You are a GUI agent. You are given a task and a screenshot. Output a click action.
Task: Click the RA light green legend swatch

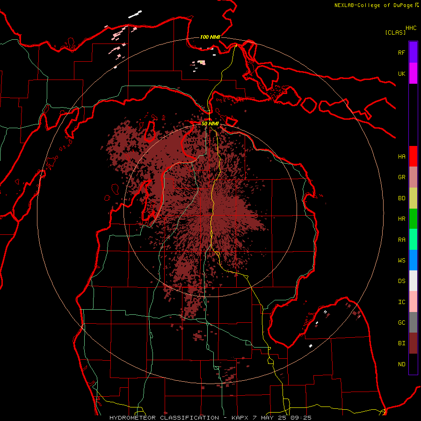click(413, 240)
